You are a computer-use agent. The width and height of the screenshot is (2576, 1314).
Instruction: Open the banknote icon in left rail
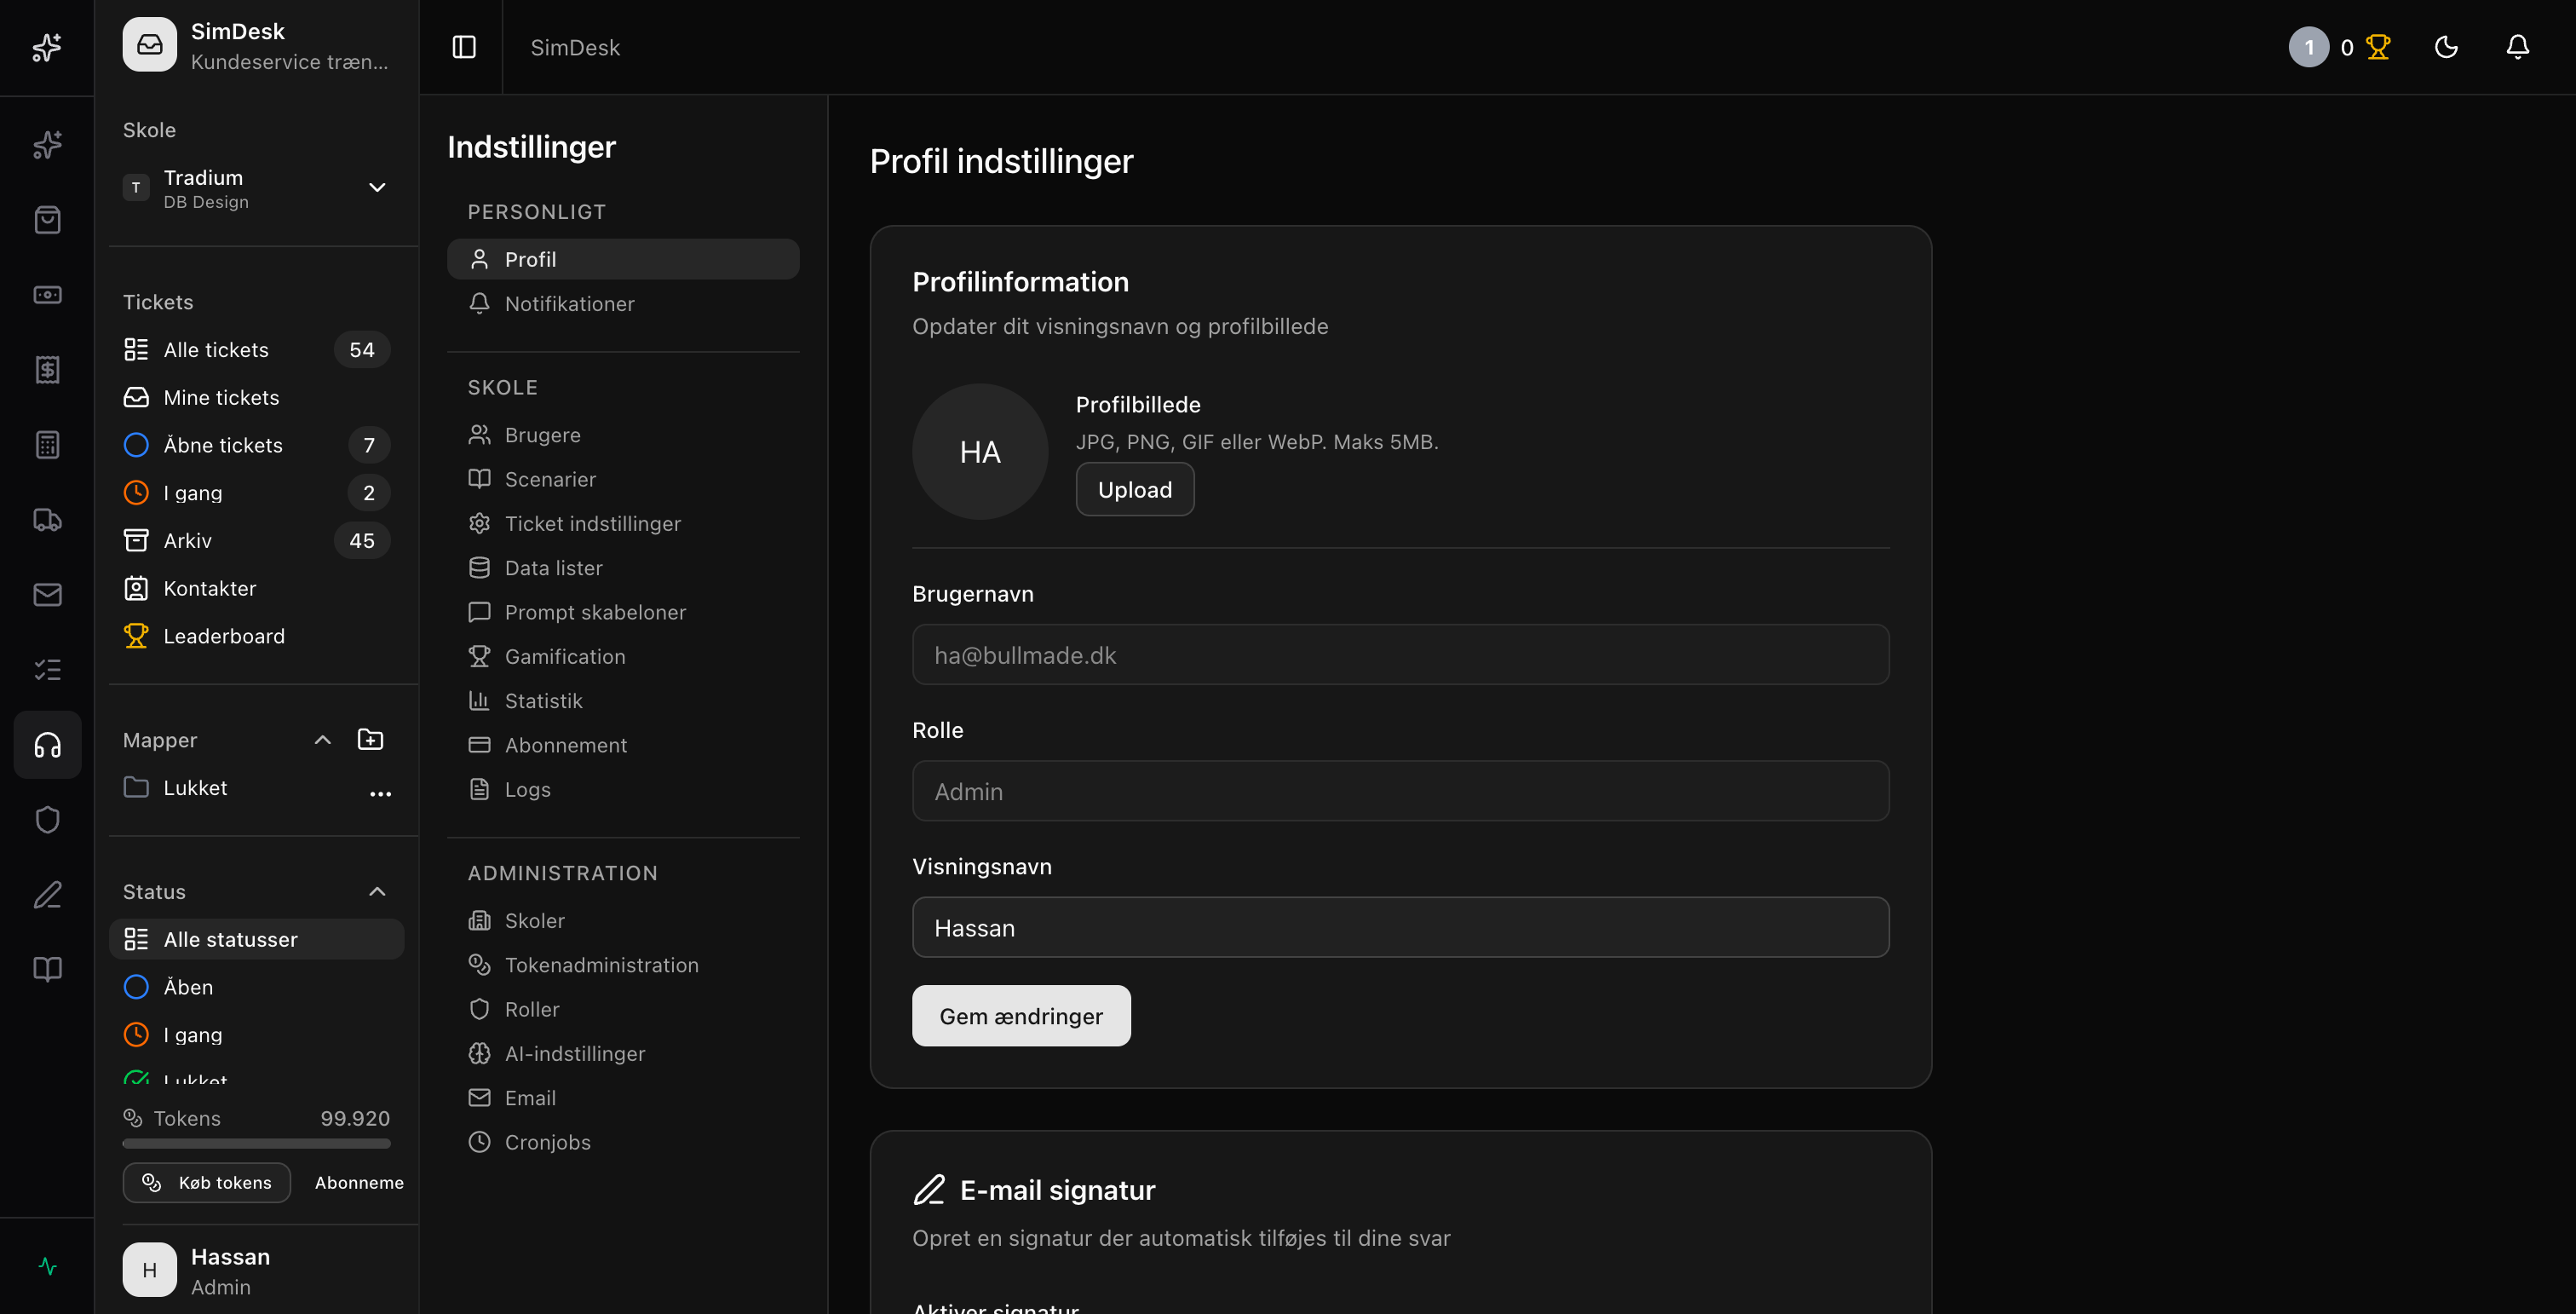tap(47, 295)
